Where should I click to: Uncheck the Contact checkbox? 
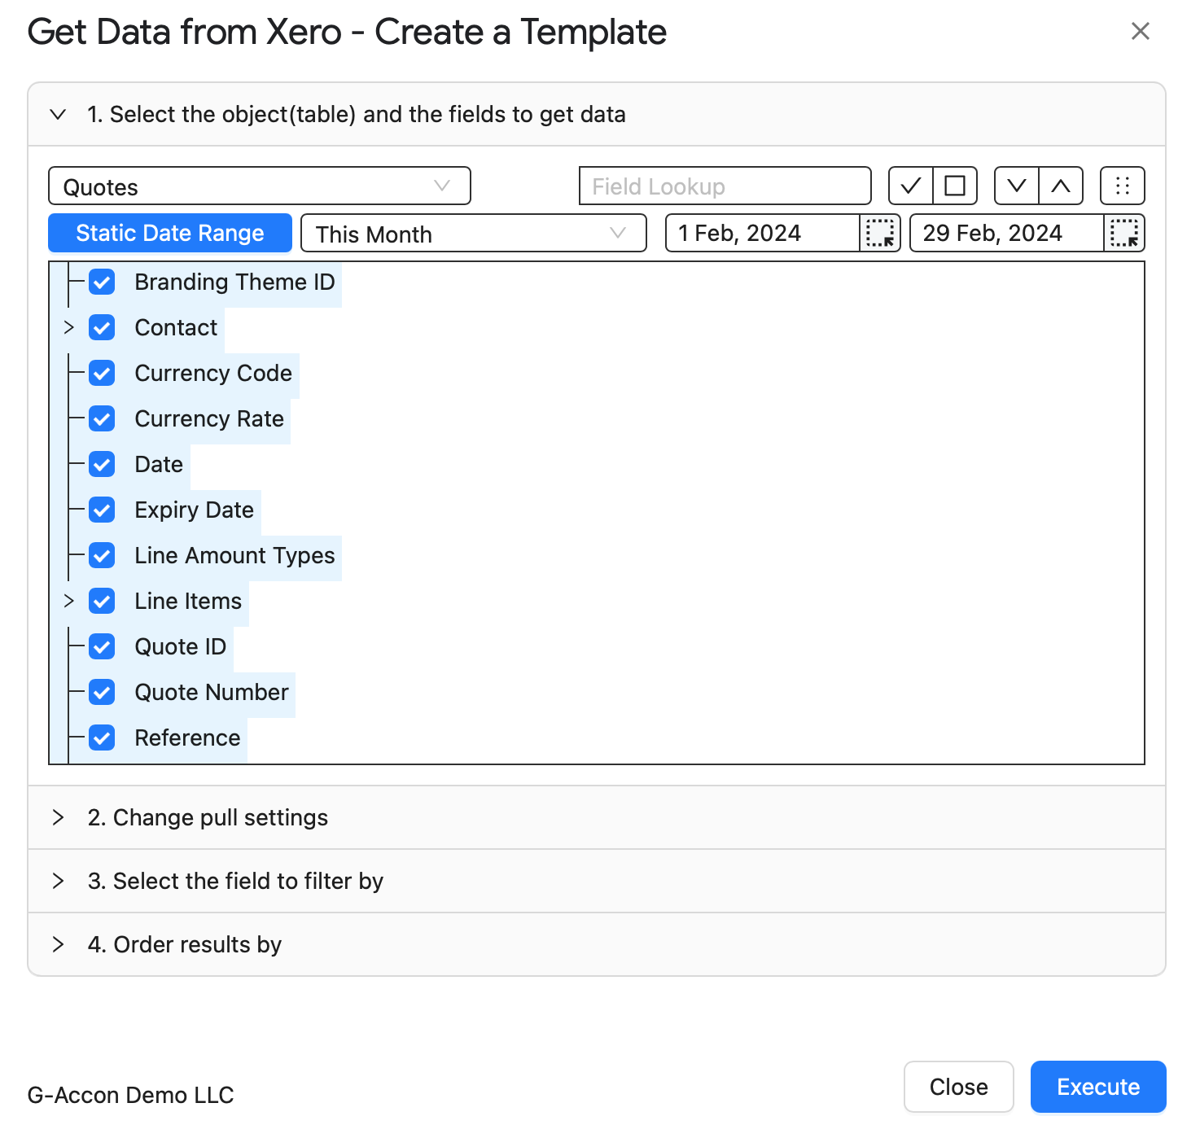pos(102,327)
